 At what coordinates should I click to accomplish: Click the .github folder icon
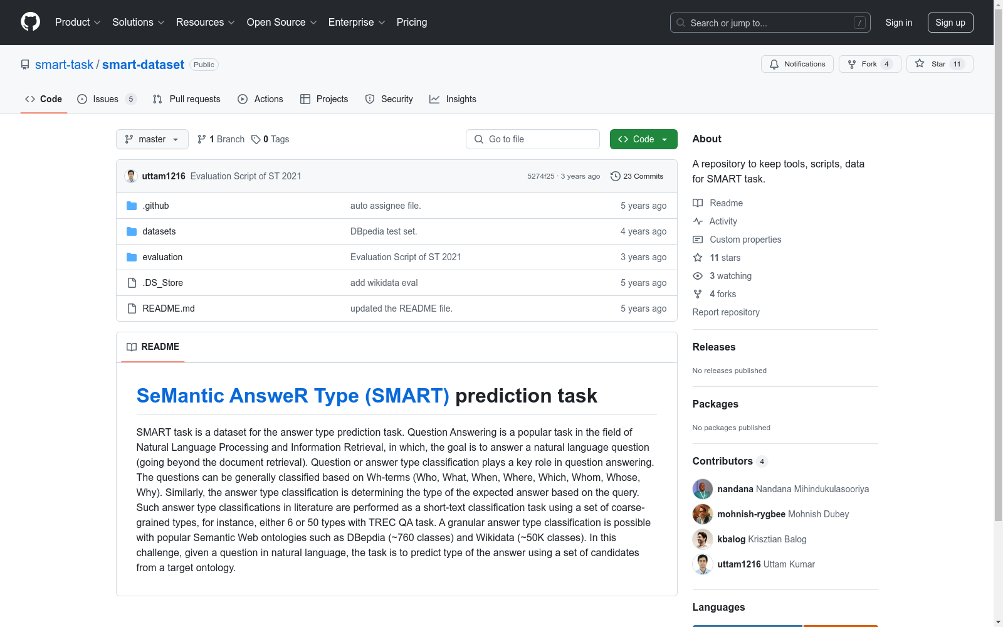[132, 206]
